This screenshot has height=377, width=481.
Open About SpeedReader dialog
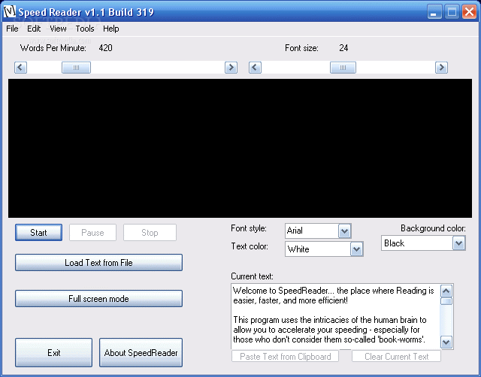(141, 352)
